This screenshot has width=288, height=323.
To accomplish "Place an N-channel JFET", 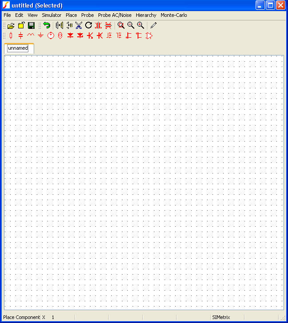I will click(129, 35).
